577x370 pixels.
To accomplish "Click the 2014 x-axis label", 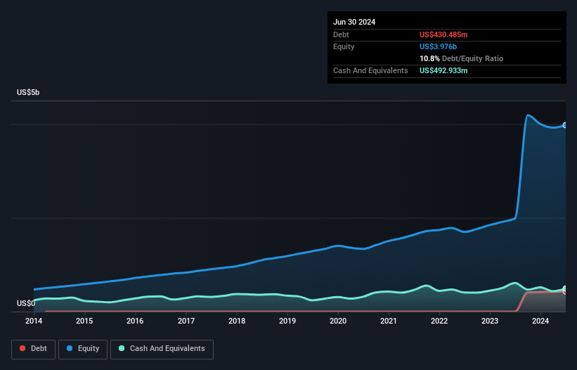I will coord(34,321).
